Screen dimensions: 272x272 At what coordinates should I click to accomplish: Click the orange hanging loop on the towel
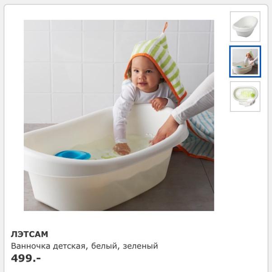[x=165, y=27]
